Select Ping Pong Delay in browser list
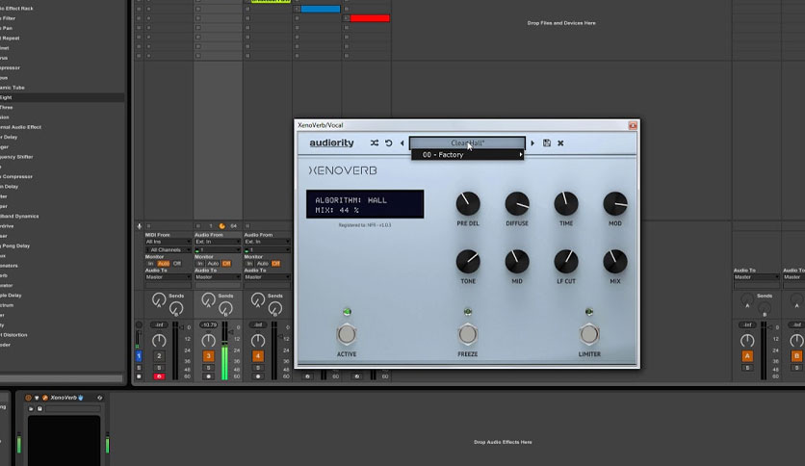 coord(62,246)
